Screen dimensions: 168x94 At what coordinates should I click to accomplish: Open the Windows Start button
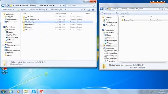[x=3, y=92]
